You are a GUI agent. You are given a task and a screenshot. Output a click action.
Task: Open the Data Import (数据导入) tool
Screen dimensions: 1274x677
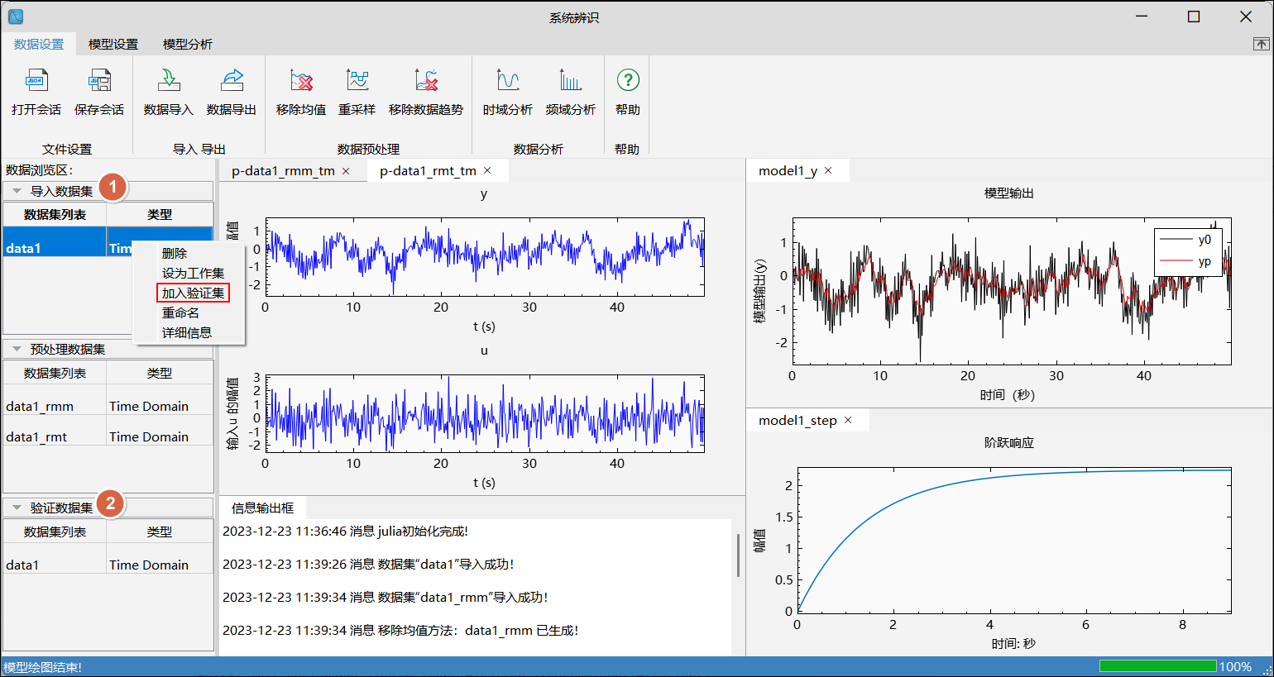pyautogui.click(x=169, y=81)
